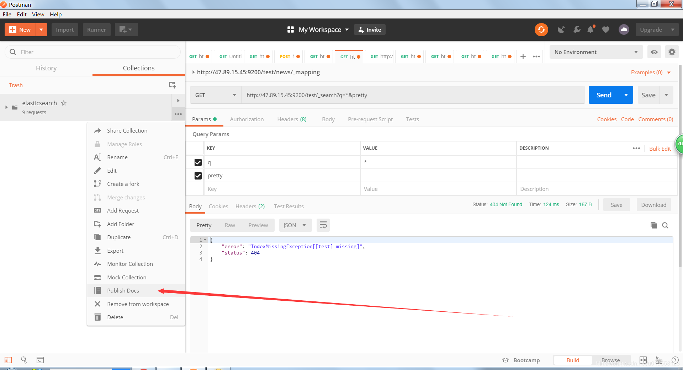This screenshot has width=683, height=370.
Task: Change the JSON response format dropdown
Action: click(x=295, y=225)
